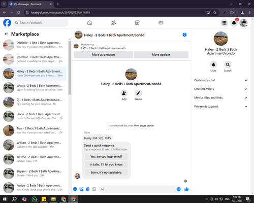The height and width of the screenshot is (203, 254).
Task: Open Cj's 2 Beds 1 Bath conversation
Action: tap(34, 102)
